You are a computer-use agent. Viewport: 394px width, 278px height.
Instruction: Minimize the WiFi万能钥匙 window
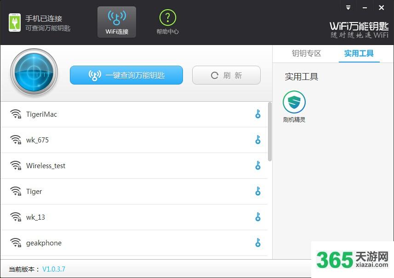click(365, 7)
